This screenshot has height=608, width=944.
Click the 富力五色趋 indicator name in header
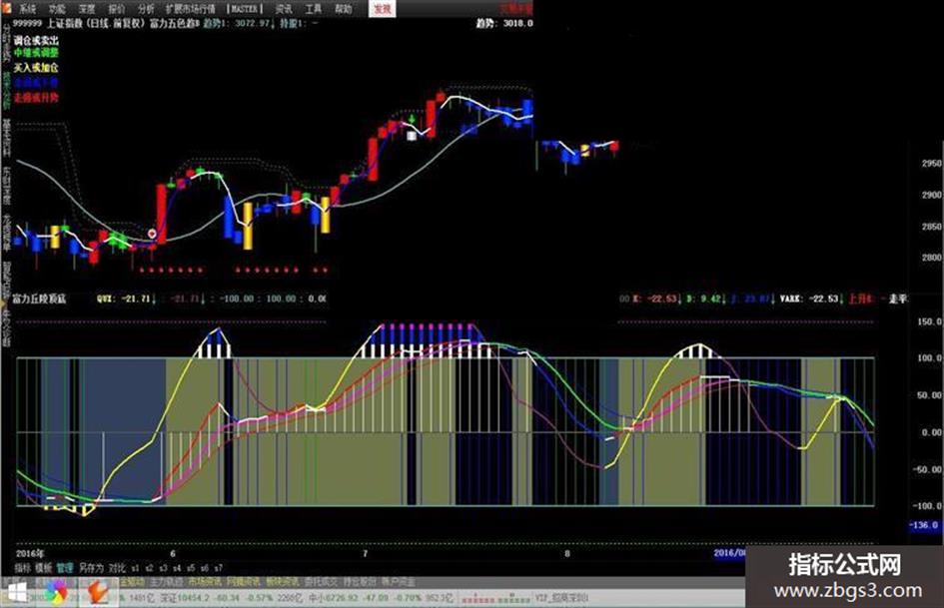[x=174, y=24]
